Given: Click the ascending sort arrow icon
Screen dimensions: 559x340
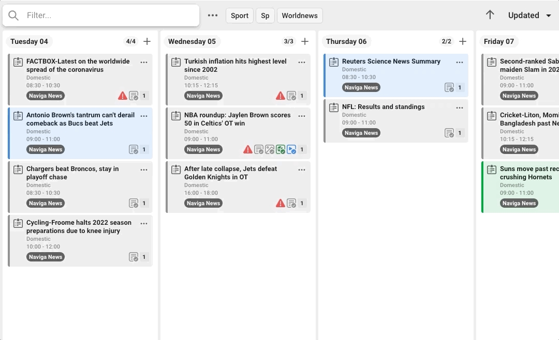Looking at the screenshot, I should coord(490,15).
